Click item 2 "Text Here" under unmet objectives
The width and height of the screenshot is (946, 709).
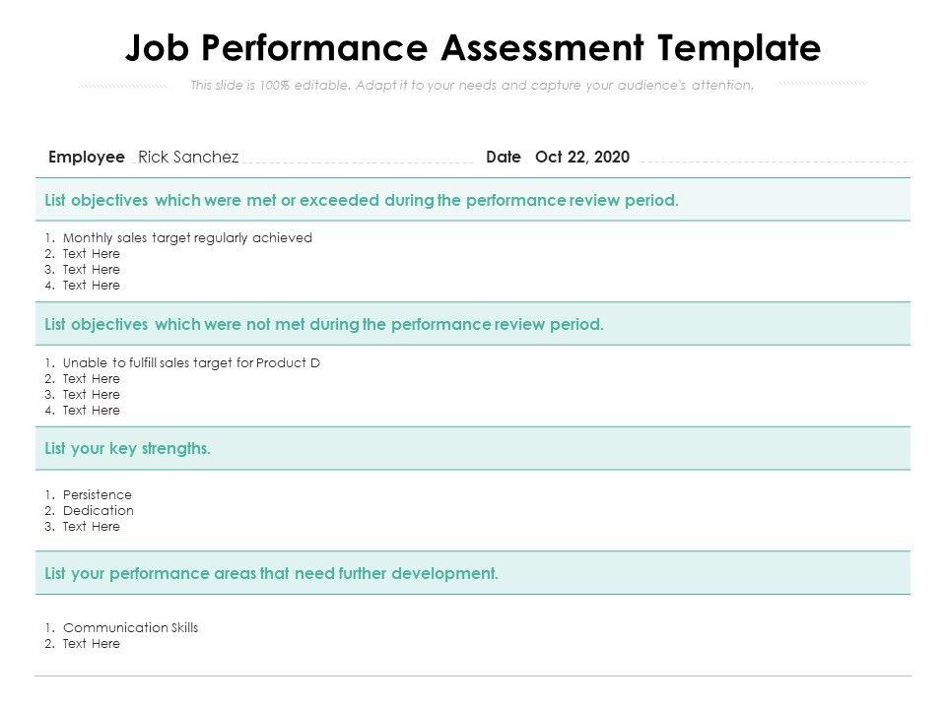[x=91, y=379]
